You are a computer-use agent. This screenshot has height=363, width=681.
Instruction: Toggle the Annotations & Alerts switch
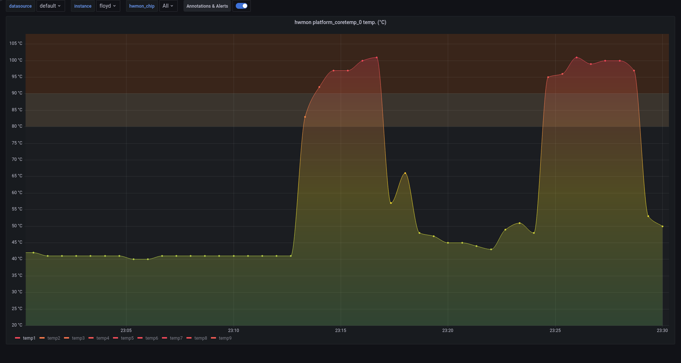click(x=242, y=6)
